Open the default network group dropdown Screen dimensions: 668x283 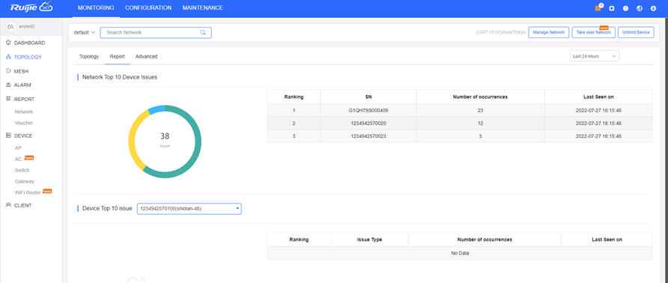[x=85, y=32]
